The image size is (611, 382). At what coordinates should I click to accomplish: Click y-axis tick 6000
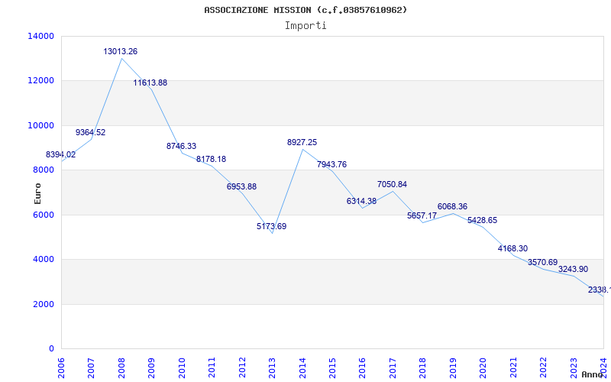click(44, 215)
